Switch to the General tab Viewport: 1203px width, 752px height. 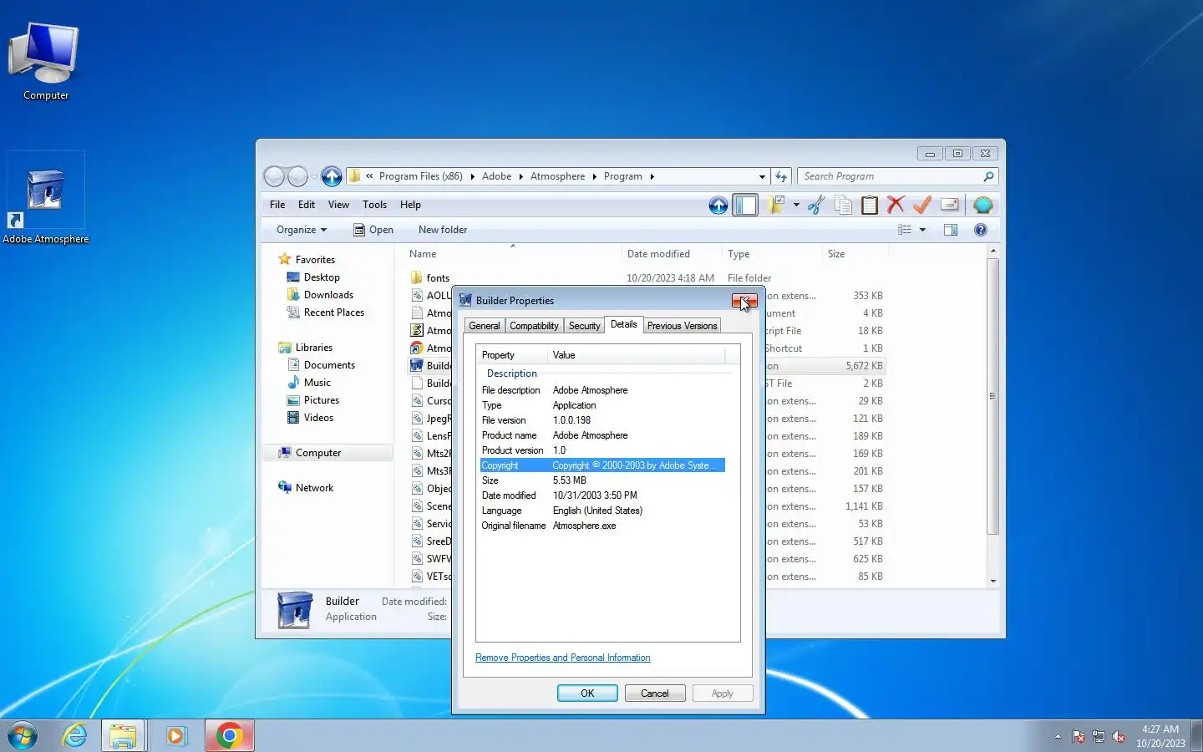[485, 326]
